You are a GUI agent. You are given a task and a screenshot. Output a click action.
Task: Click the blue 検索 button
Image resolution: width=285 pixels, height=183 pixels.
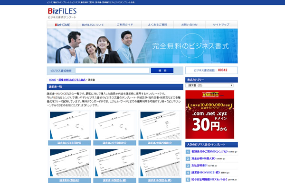pos(162,70)
